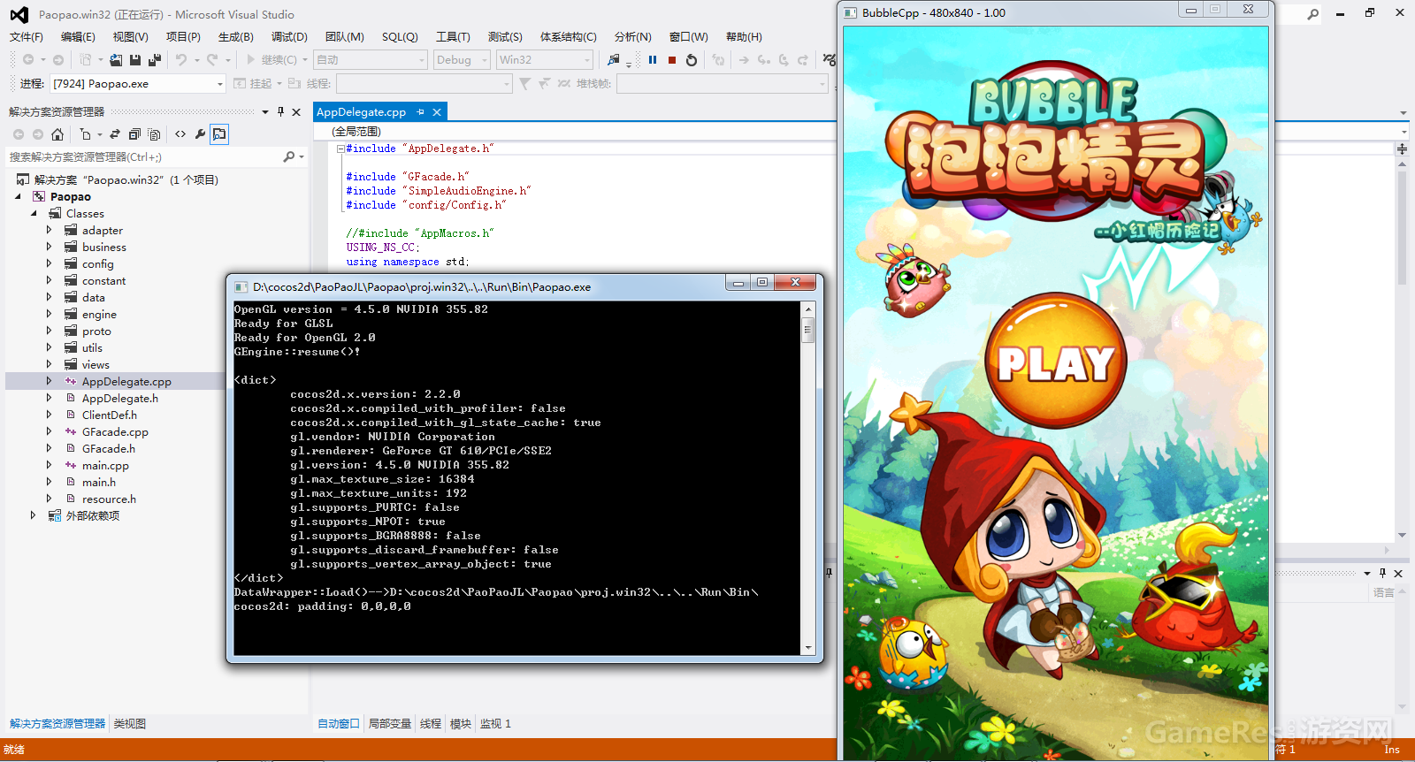
Task: Select GFacade.cpp in the tree
Action: click(x=115, y=431)
